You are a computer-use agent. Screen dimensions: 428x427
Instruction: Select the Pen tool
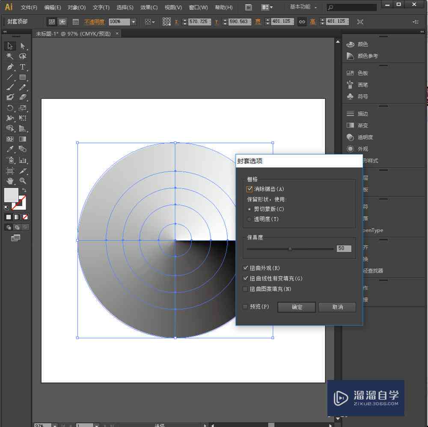coord(10,67)
